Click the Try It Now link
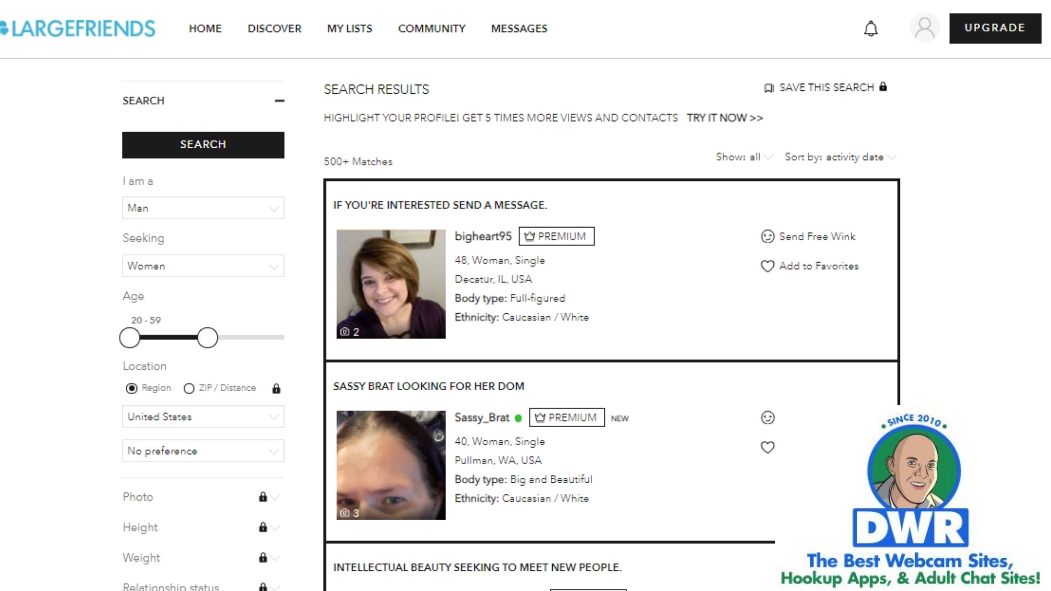 click(724, 118)
